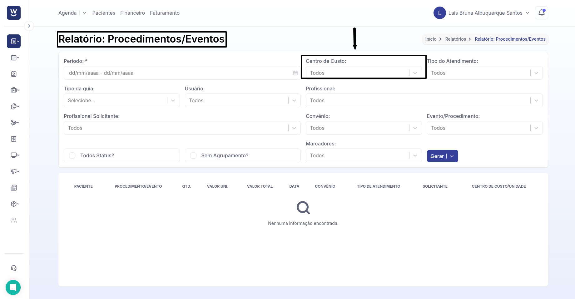Click the SOLICITANTE column header
575x299 pixels.
(435, 186)
